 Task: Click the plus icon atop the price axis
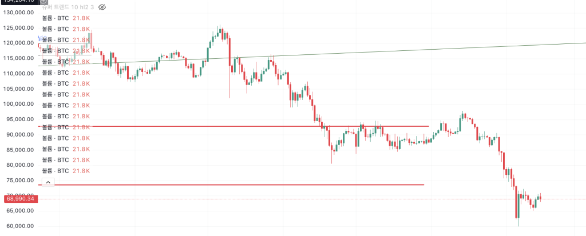pos(43,1)
